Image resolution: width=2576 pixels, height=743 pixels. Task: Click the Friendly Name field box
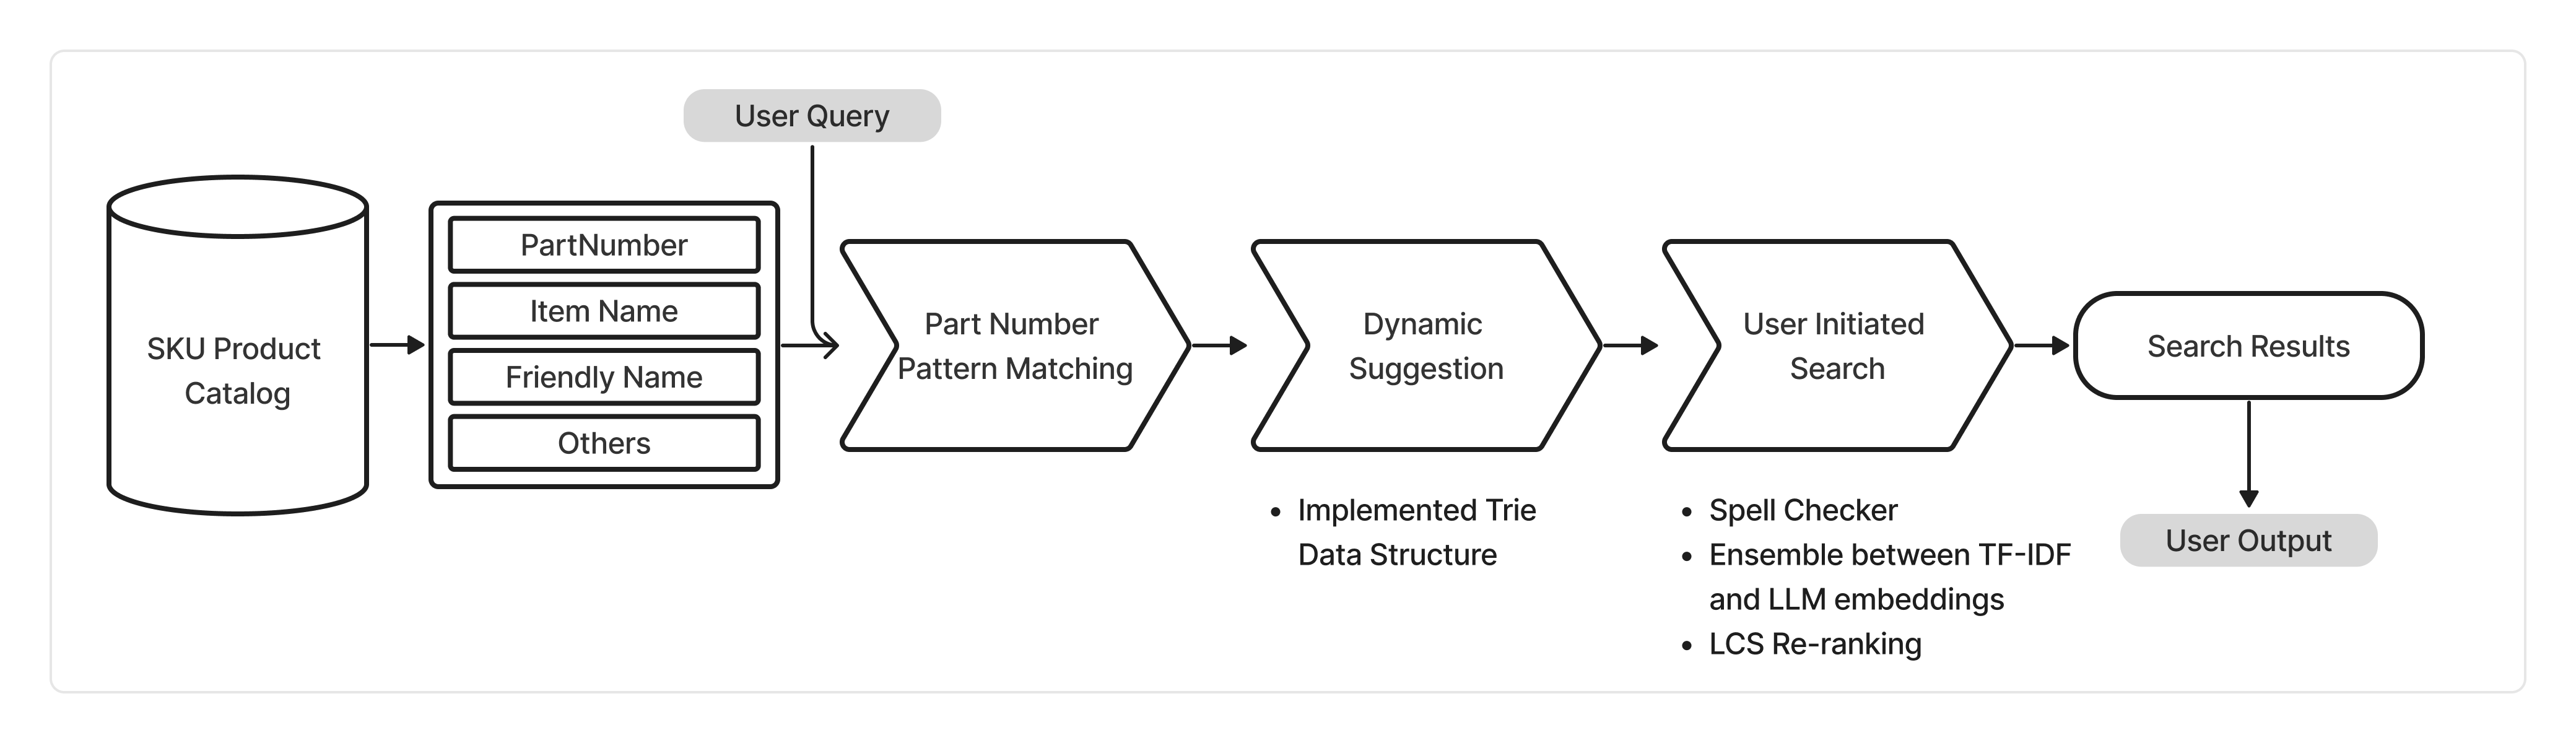603,377
